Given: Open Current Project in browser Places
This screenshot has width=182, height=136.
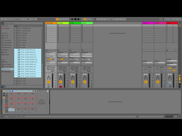Looking at the screenshot, I should [9, 67].
